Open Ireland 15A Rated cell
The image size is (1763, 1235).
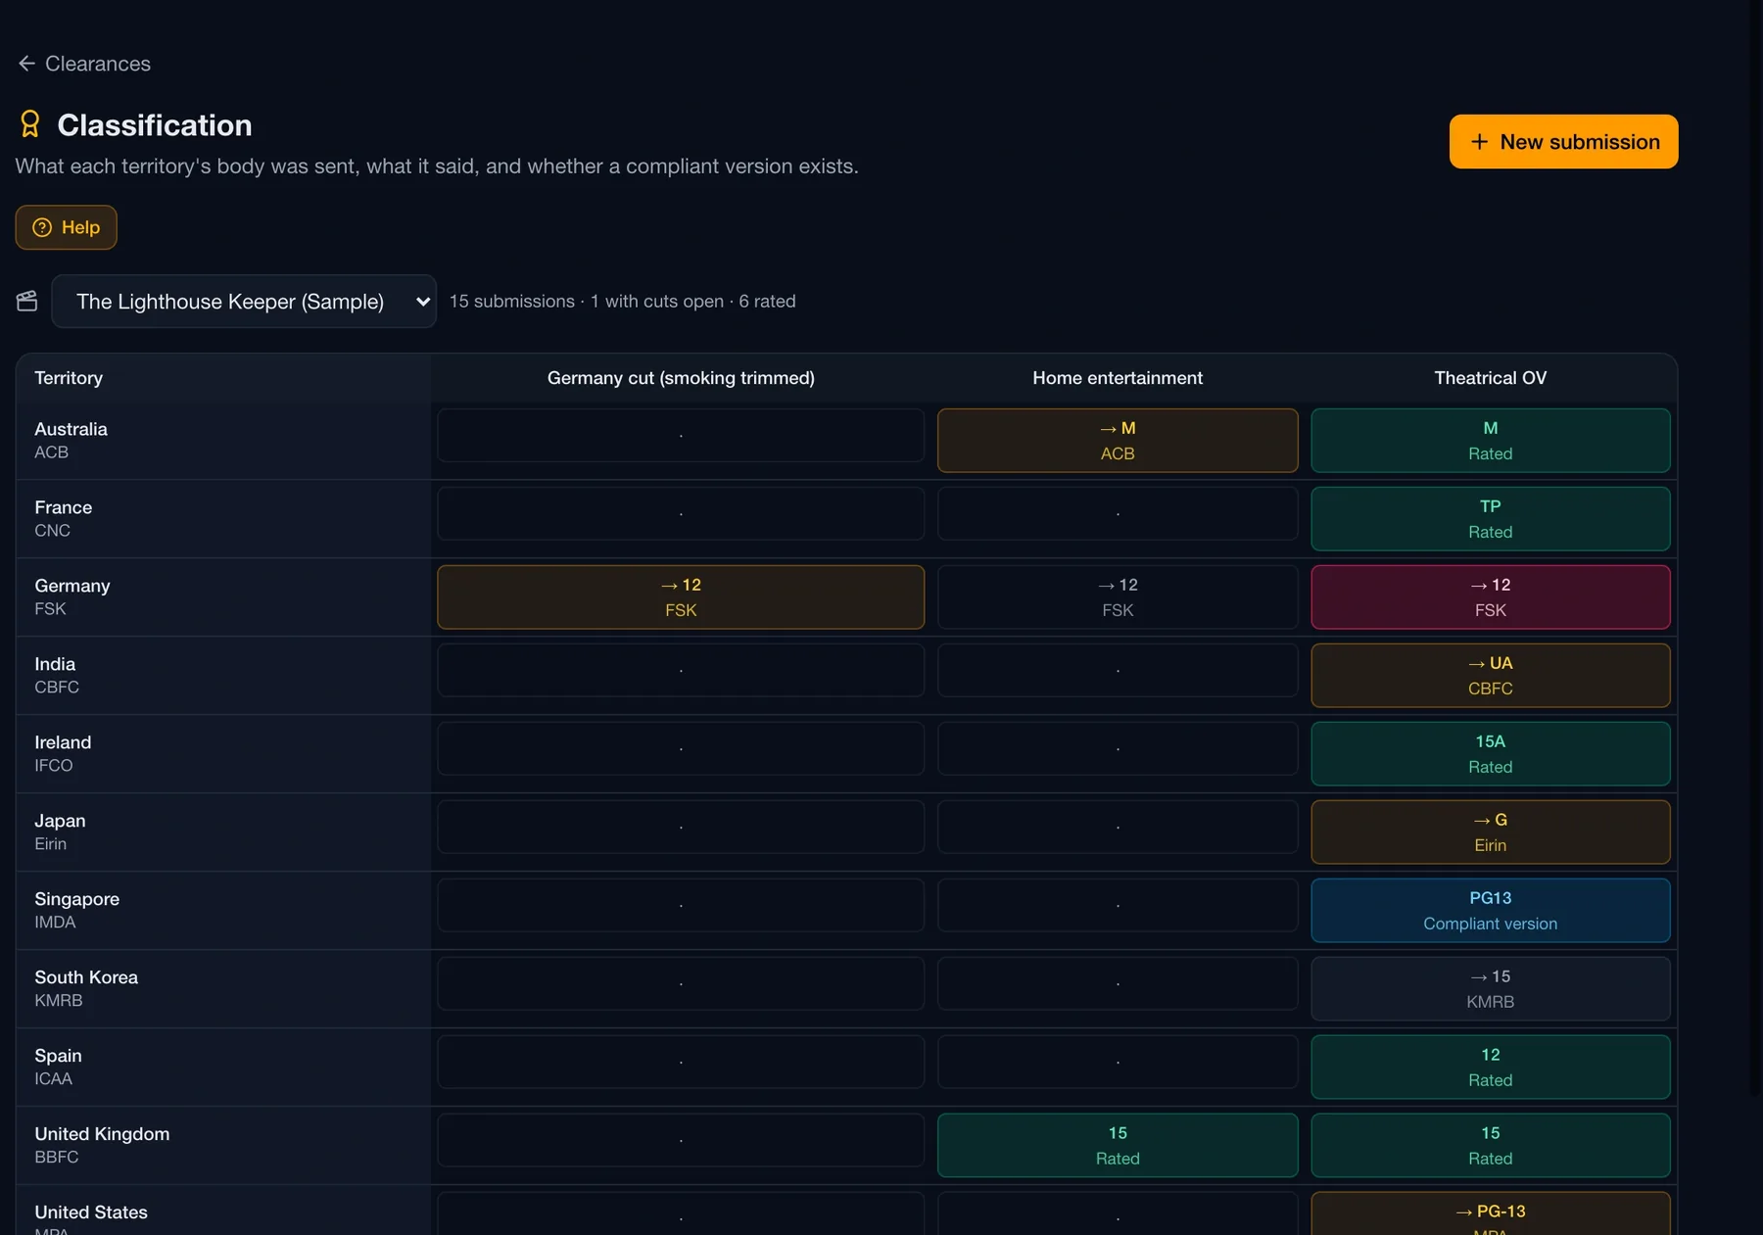[x=1490, y=754]
